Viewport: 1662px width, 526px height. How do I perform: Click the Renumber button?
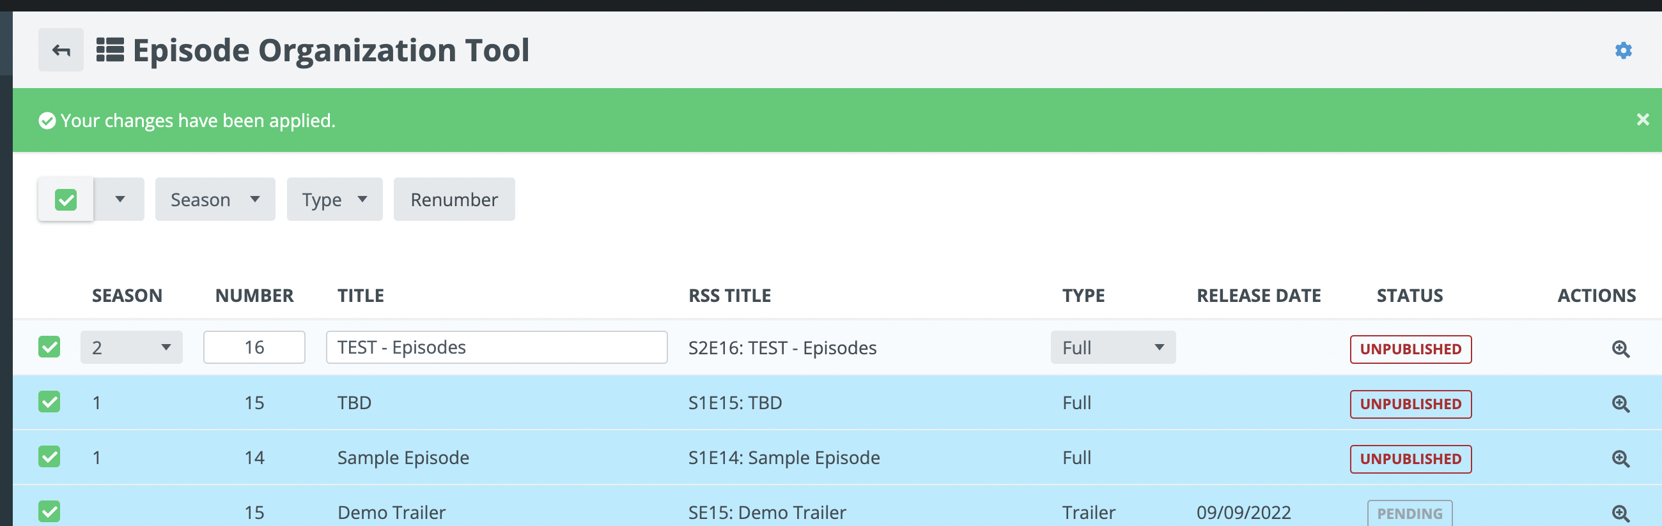coord(454,200)
